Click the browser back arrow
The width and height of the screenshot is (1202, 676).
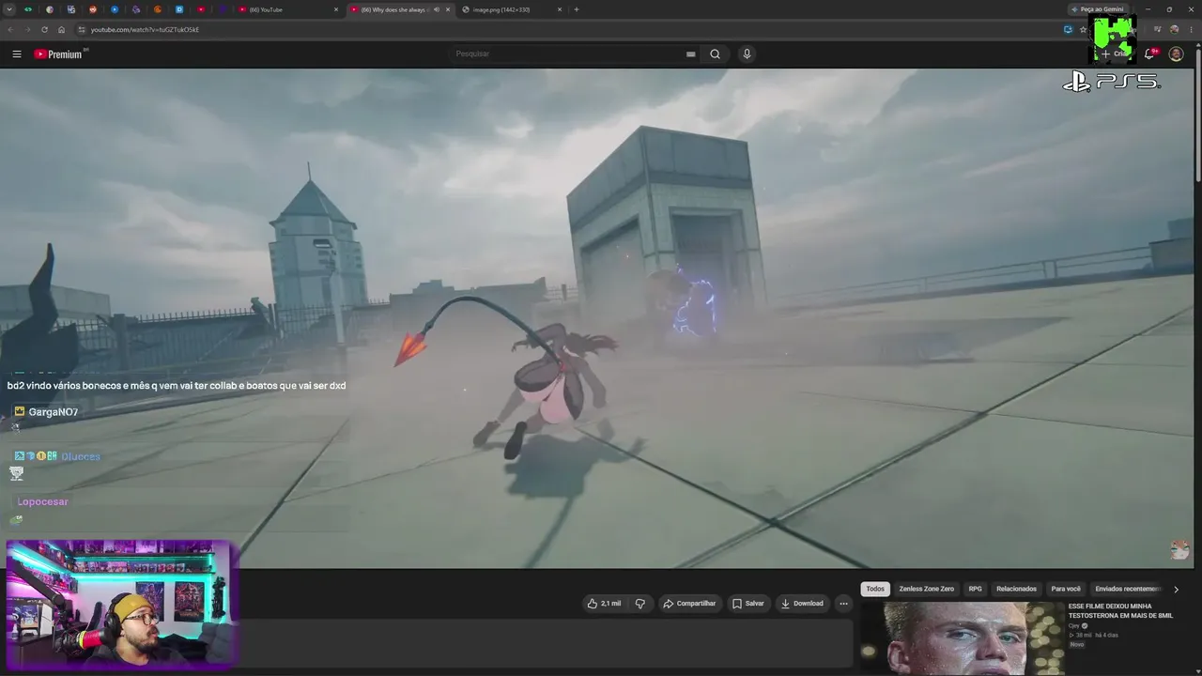coord(10,29)
